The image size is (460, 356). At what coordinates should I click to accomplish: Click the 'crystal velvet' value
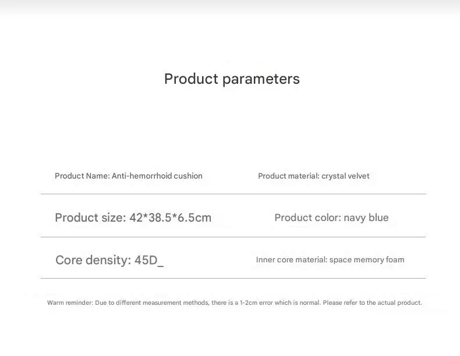(x=345, y=176)
